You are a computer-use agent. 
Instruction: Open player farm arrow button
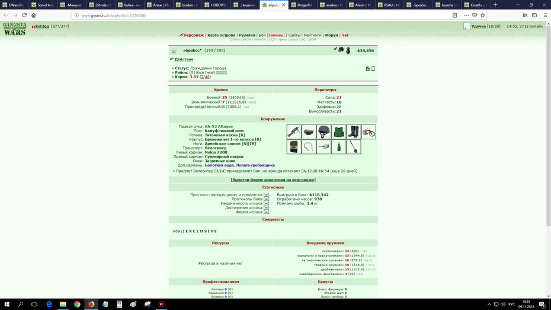tap(266, 212)
